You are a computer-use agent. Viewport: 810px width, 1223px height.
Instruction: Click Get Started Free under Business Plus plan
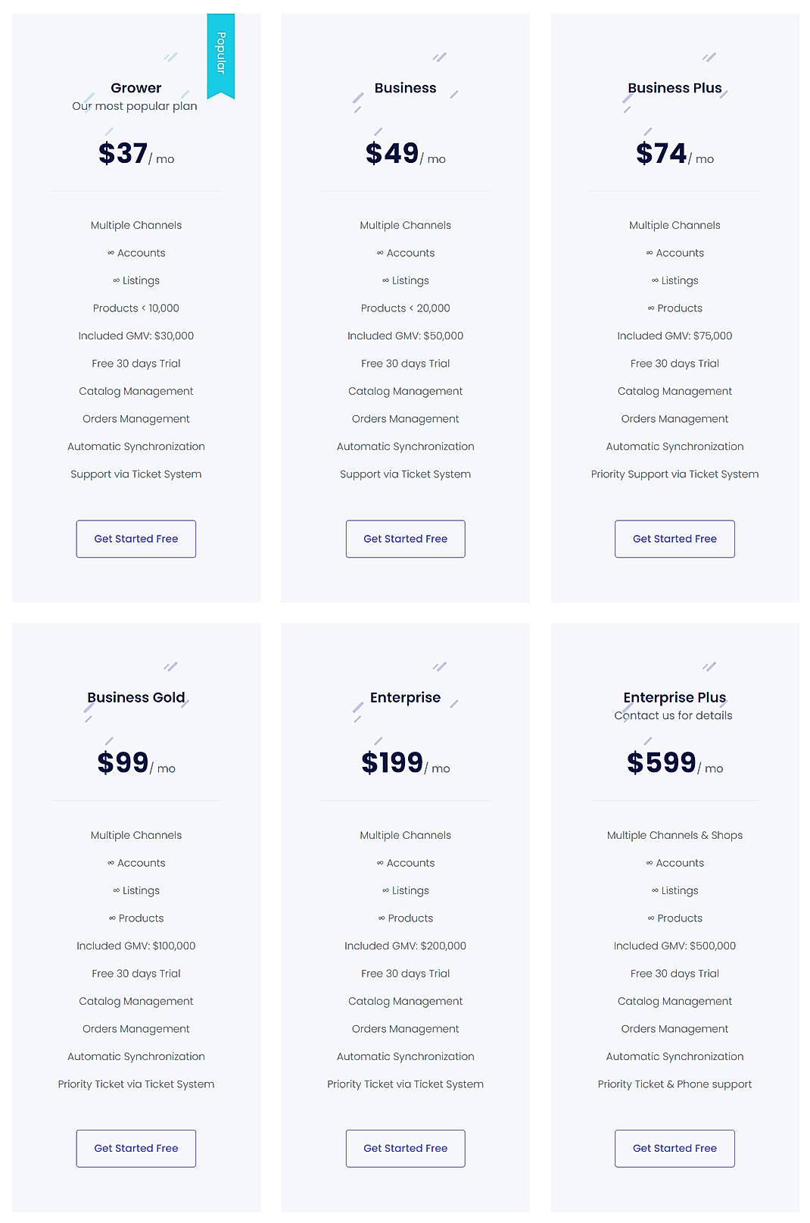674,539
